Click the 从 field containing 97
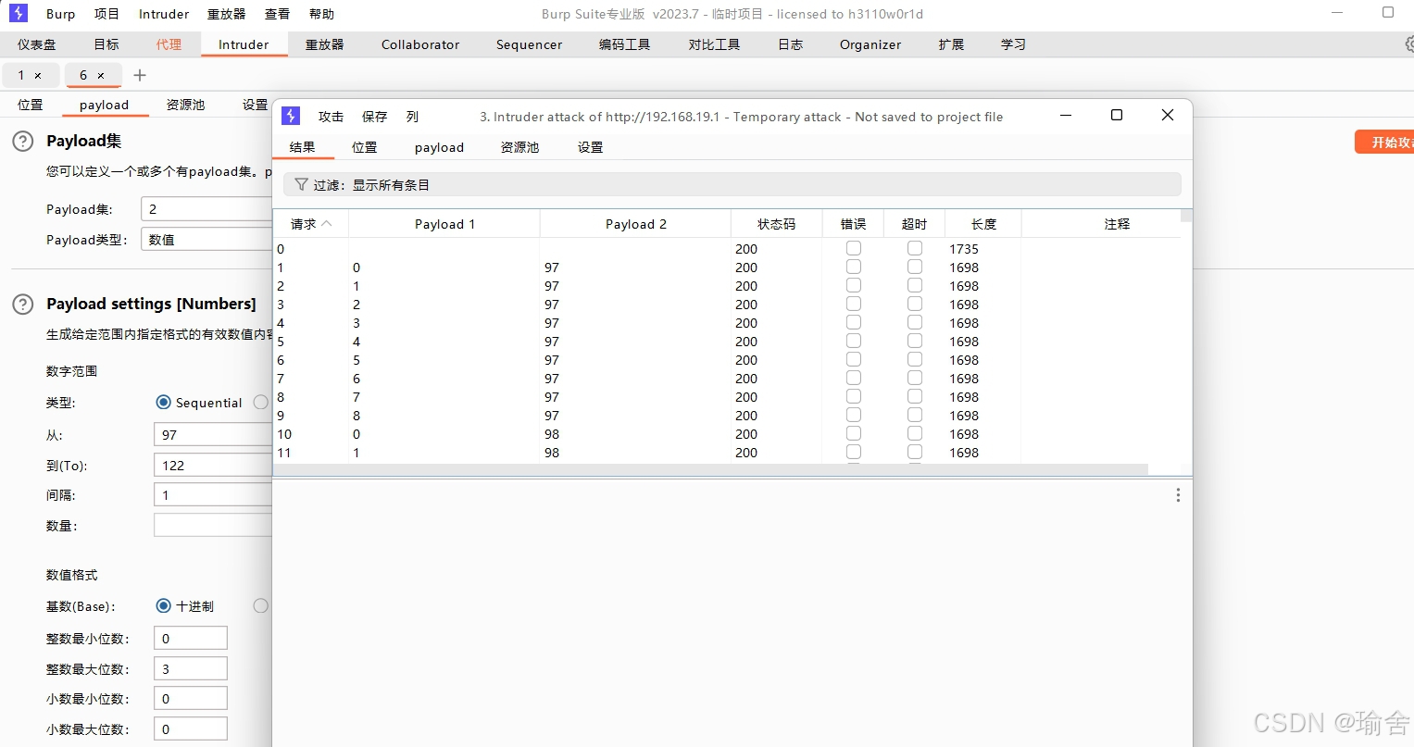Screen dimensions: 1414x747 pyautogui.click(x=213, y=435)
